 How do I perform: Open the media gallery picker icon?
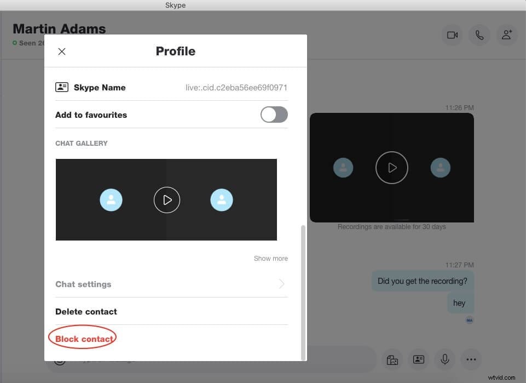pos(392,359)
